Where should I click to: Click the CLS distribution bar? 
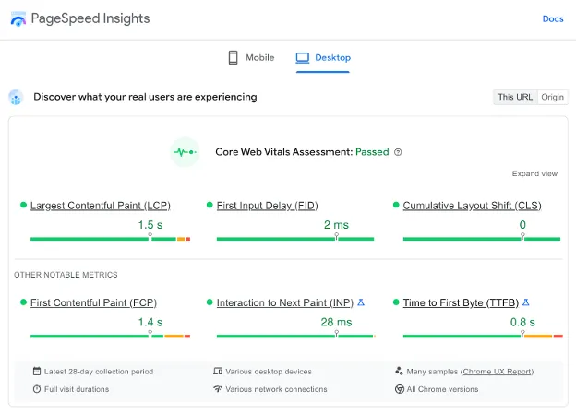(482, 239)
